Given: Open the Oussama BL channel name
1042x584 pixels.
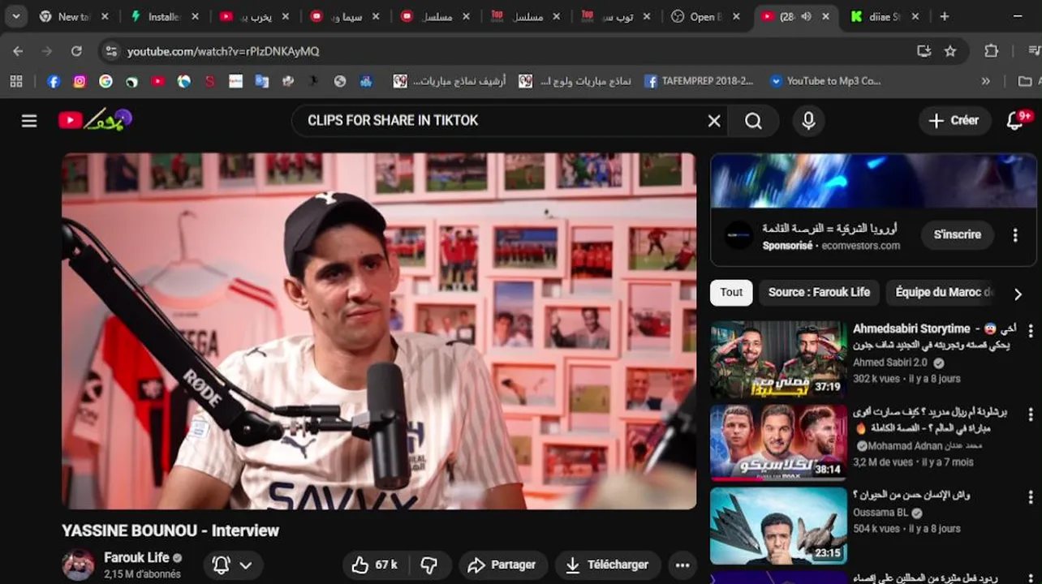Looking at the screenshot, I should (881, 513).
